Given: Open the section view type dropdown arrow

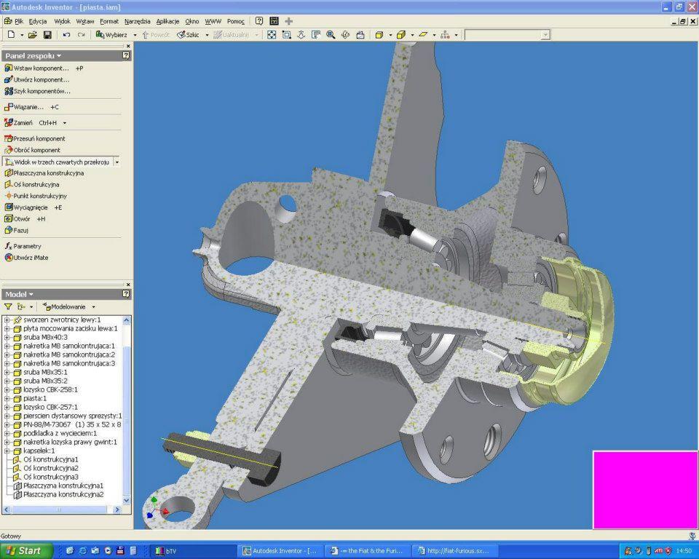Looking at the screenshot, I should (x=117, y=162).
